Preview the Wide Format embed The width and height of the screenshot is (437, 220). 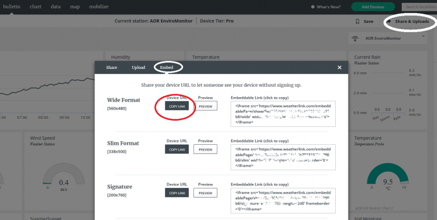(x=205, y=106)
